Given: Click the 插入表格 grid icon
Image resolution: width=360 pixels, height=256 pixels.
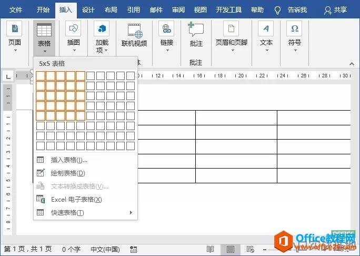Looking at the screenshot, I should (x=40, y=160).
